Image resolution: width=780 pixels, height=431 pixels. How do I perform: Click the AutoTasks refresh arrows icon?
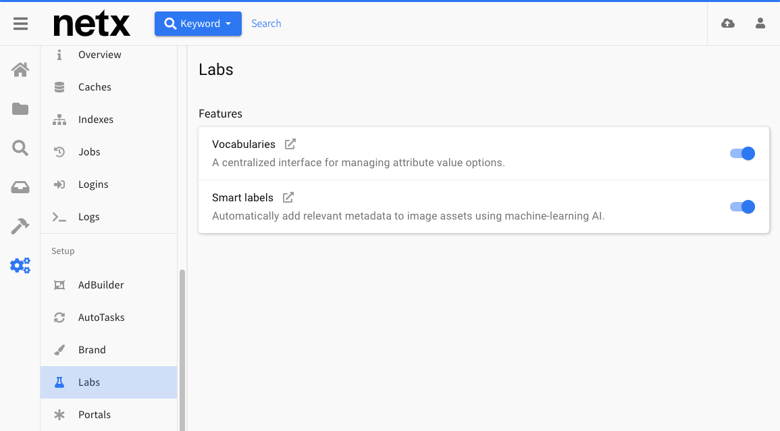point(59,318)
